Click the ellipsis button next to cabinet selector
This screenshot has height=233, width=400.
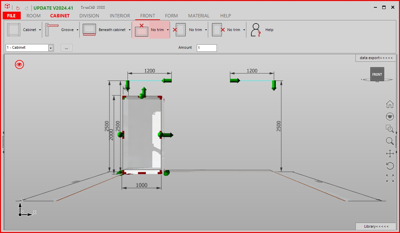[67, 48]
